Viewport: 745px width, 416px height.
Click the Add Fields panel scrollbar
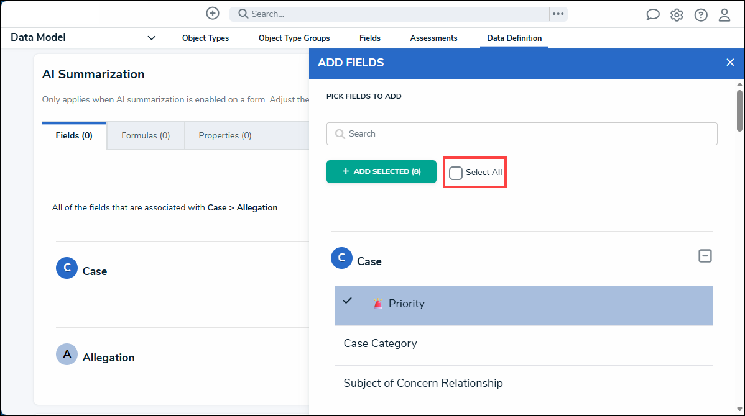(x=739, y=111)
